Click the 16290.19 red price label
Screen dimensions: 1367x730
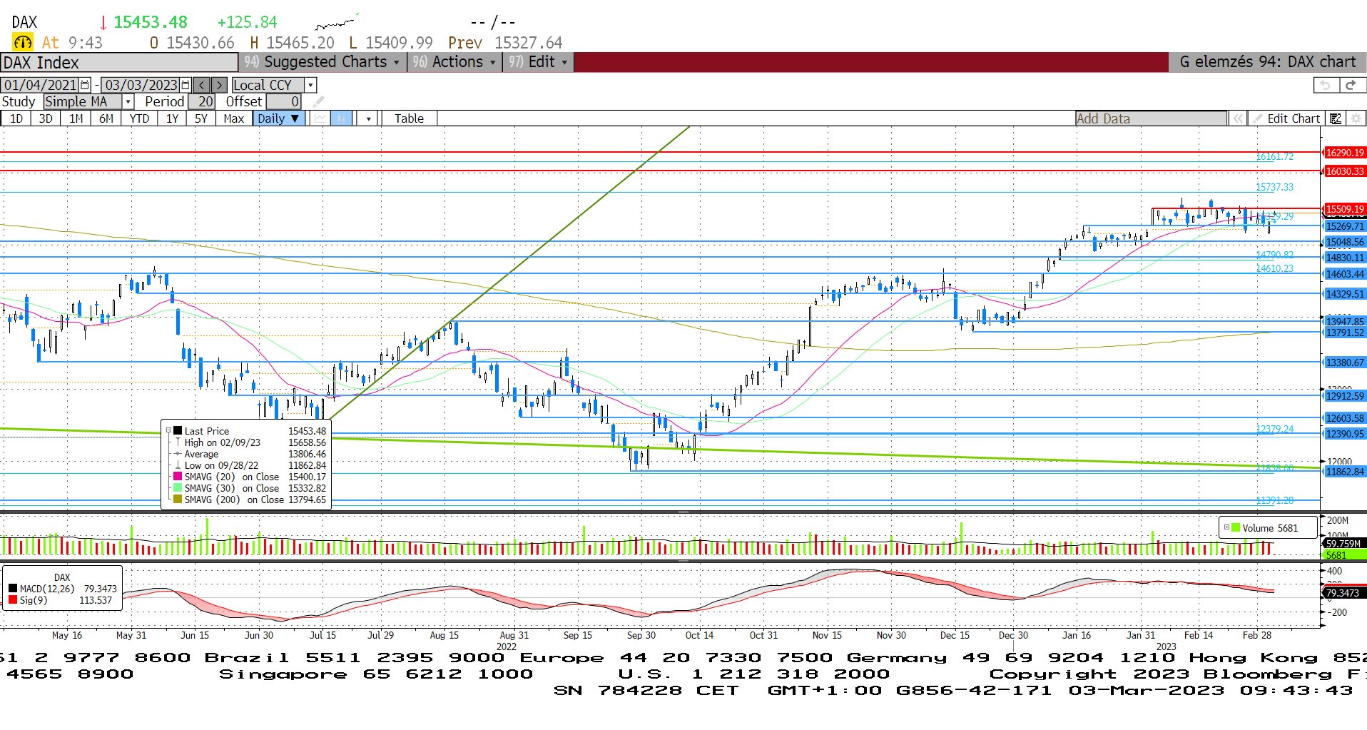[1344, 153]
